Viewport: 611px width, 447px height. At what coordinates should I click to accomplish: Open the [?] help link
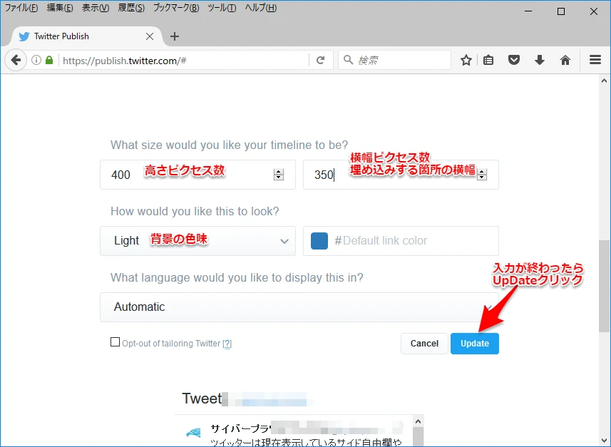pos(227,344)
